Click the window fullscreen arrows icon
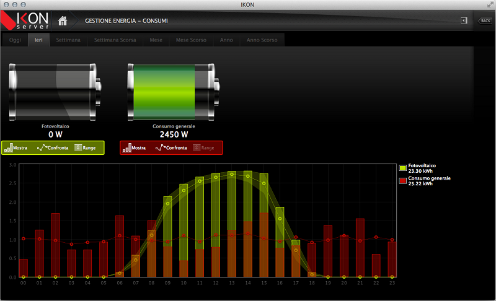Viewport: 496px width, 301px height. 490,4
